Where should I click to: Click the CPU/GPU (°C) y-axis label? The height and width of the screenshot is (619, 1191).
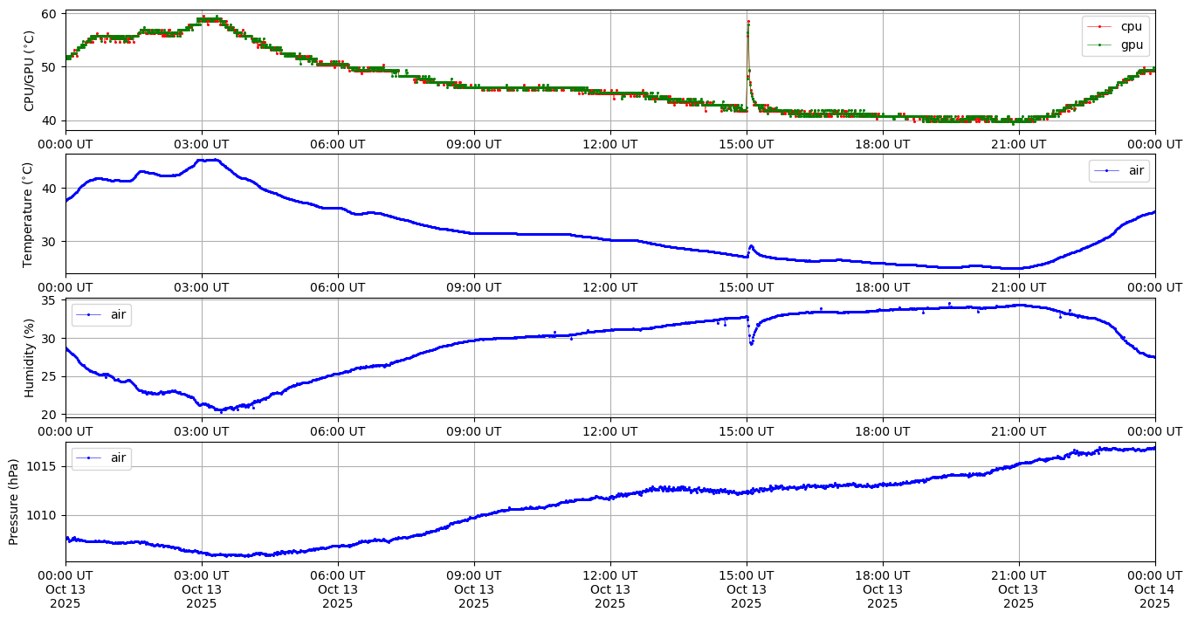click(x=29, y=71)
